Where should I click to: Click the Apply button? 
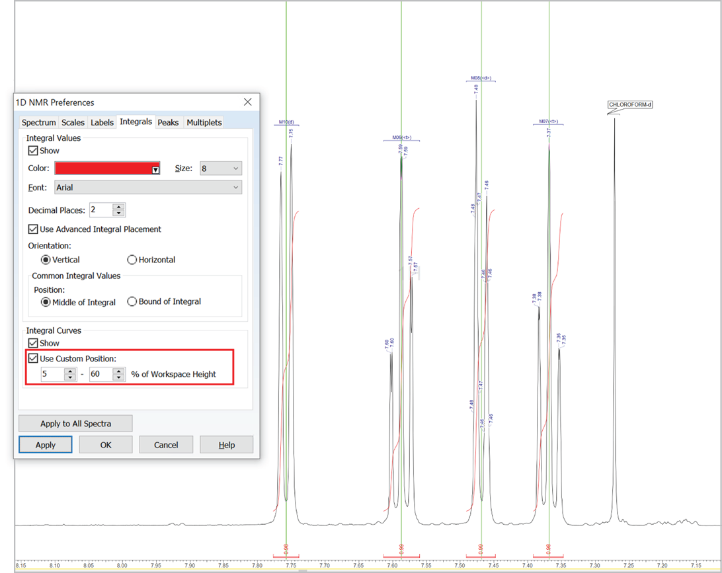click(x=45, y=444)
